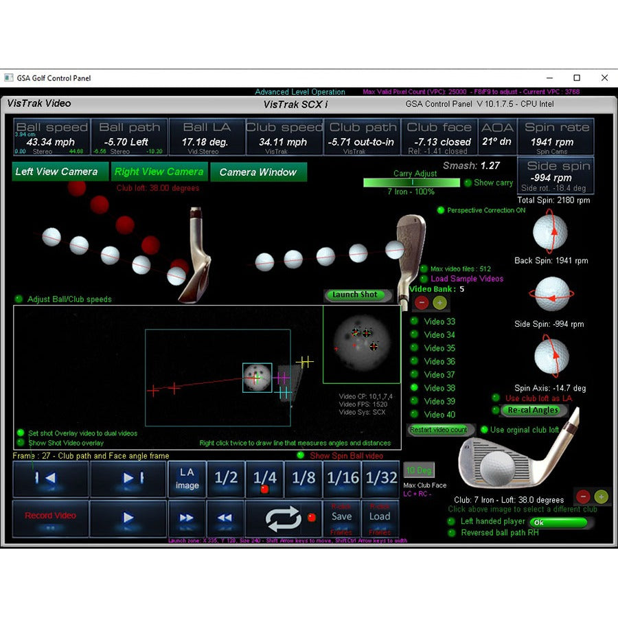Switch to Left View Camera
The height and width of the screenshot is (618, 618).
60,172
